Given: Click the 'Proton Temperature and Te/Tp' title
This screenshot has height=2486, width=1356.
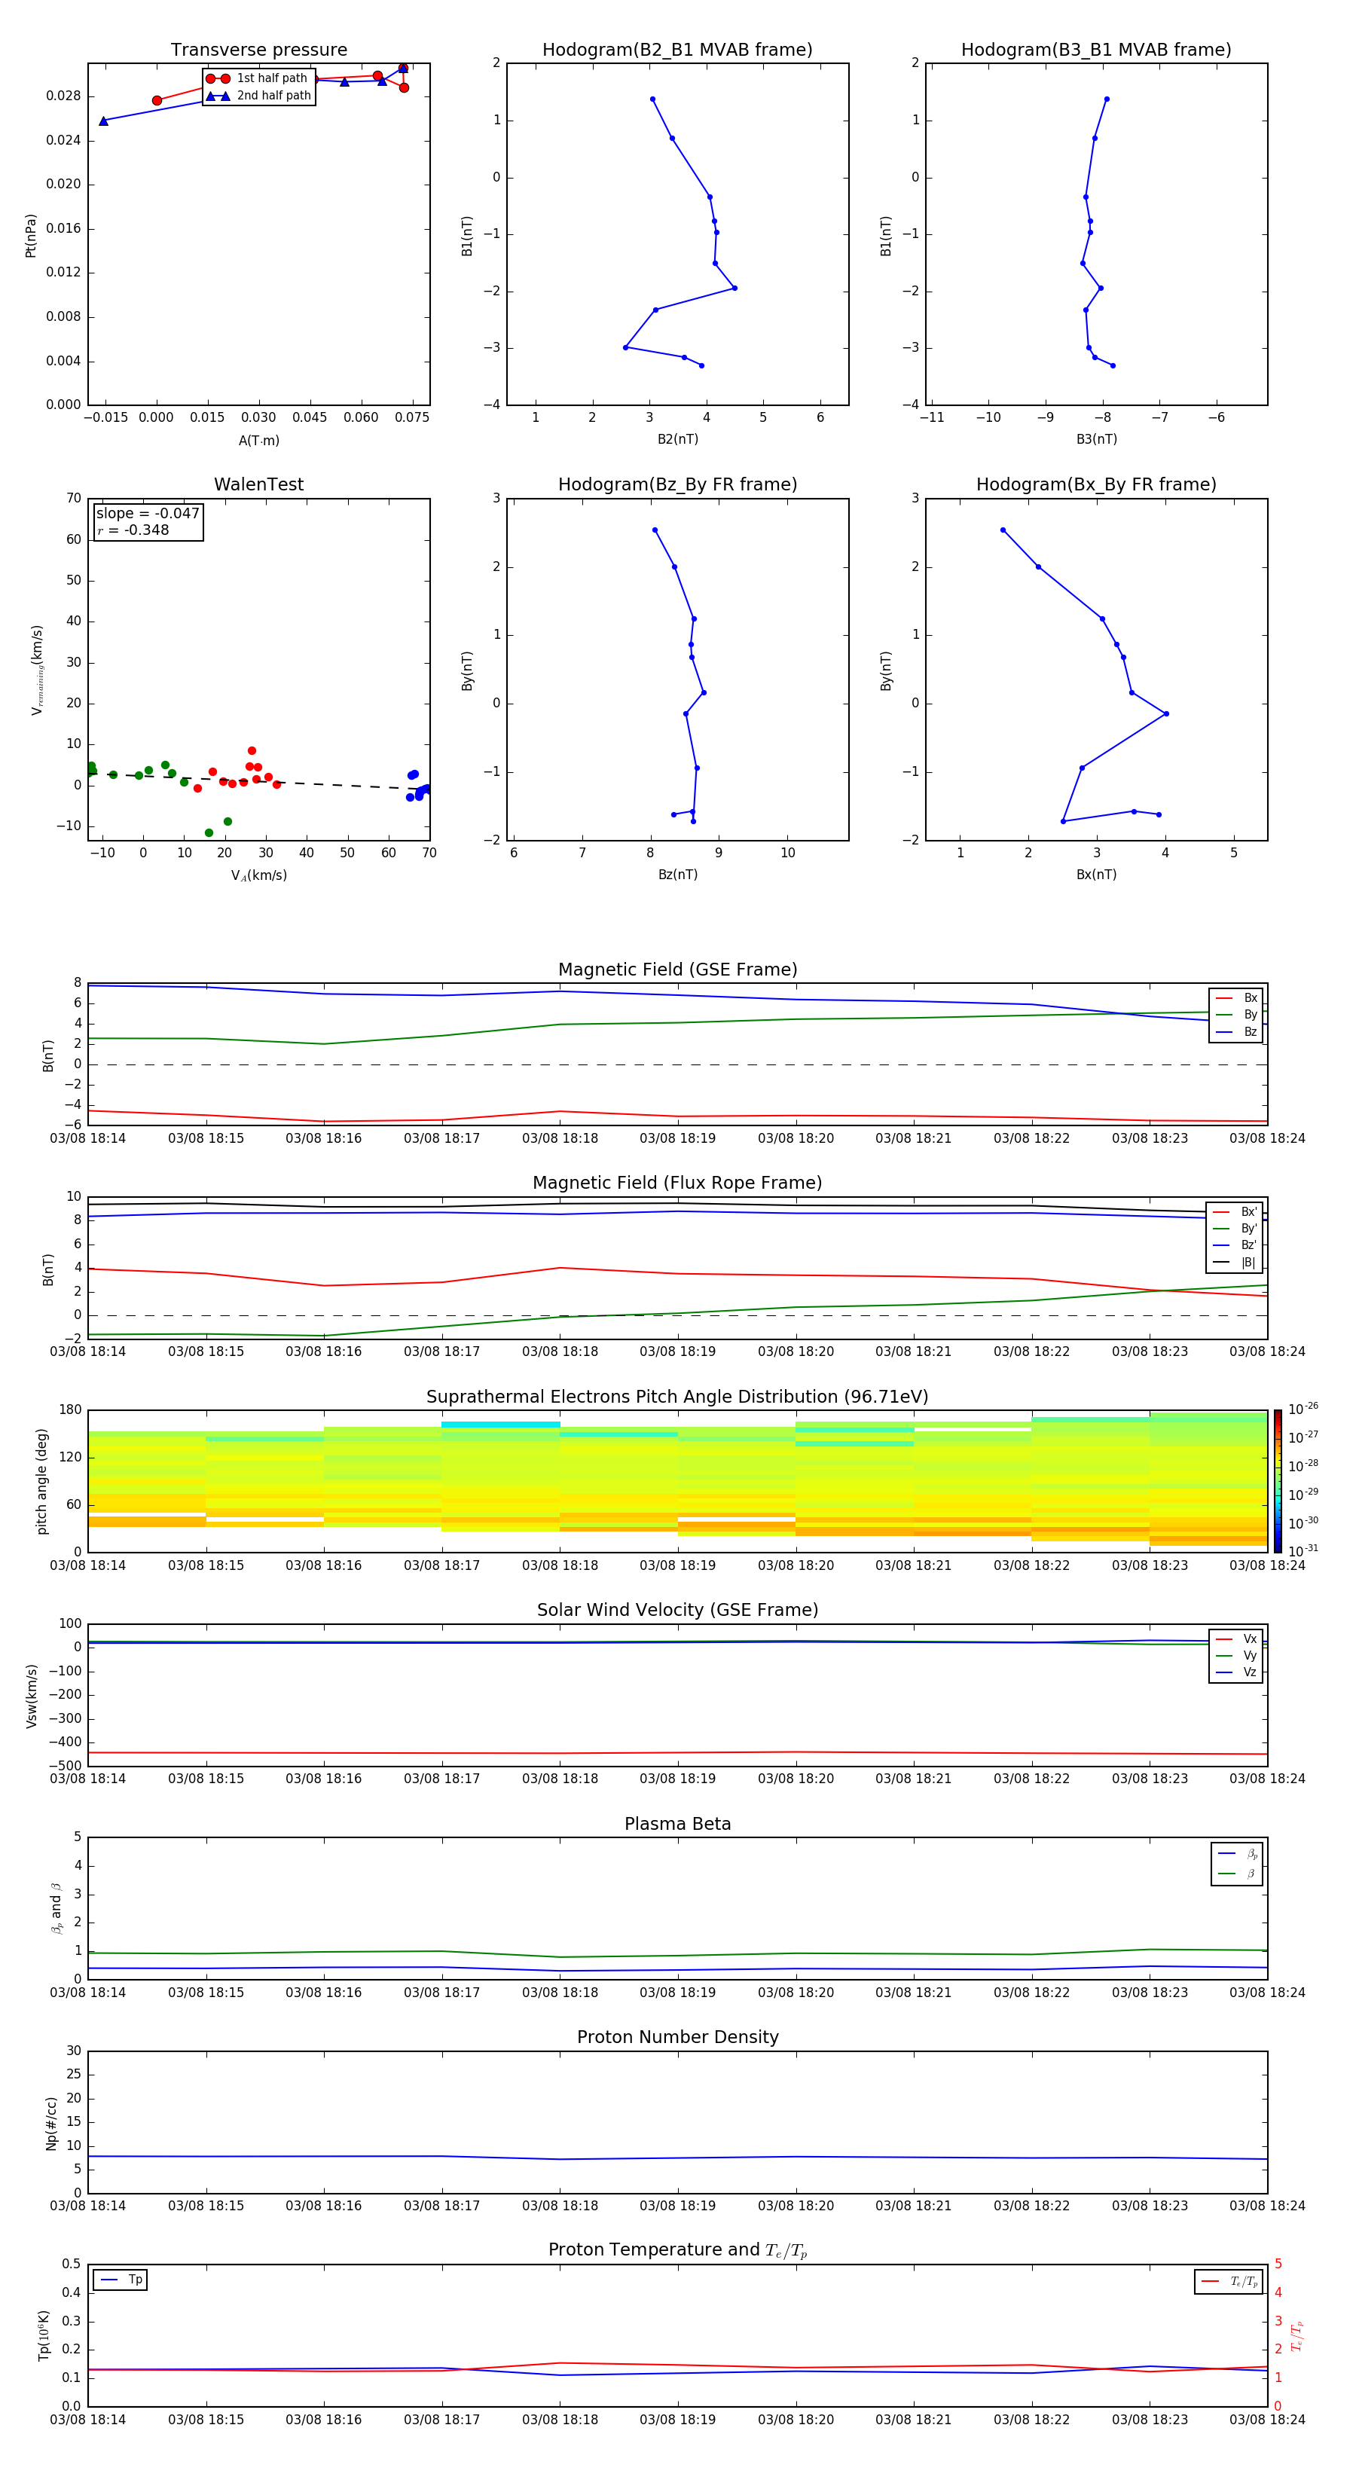Looking at the screenshot, I should (x=677, y=2250).
